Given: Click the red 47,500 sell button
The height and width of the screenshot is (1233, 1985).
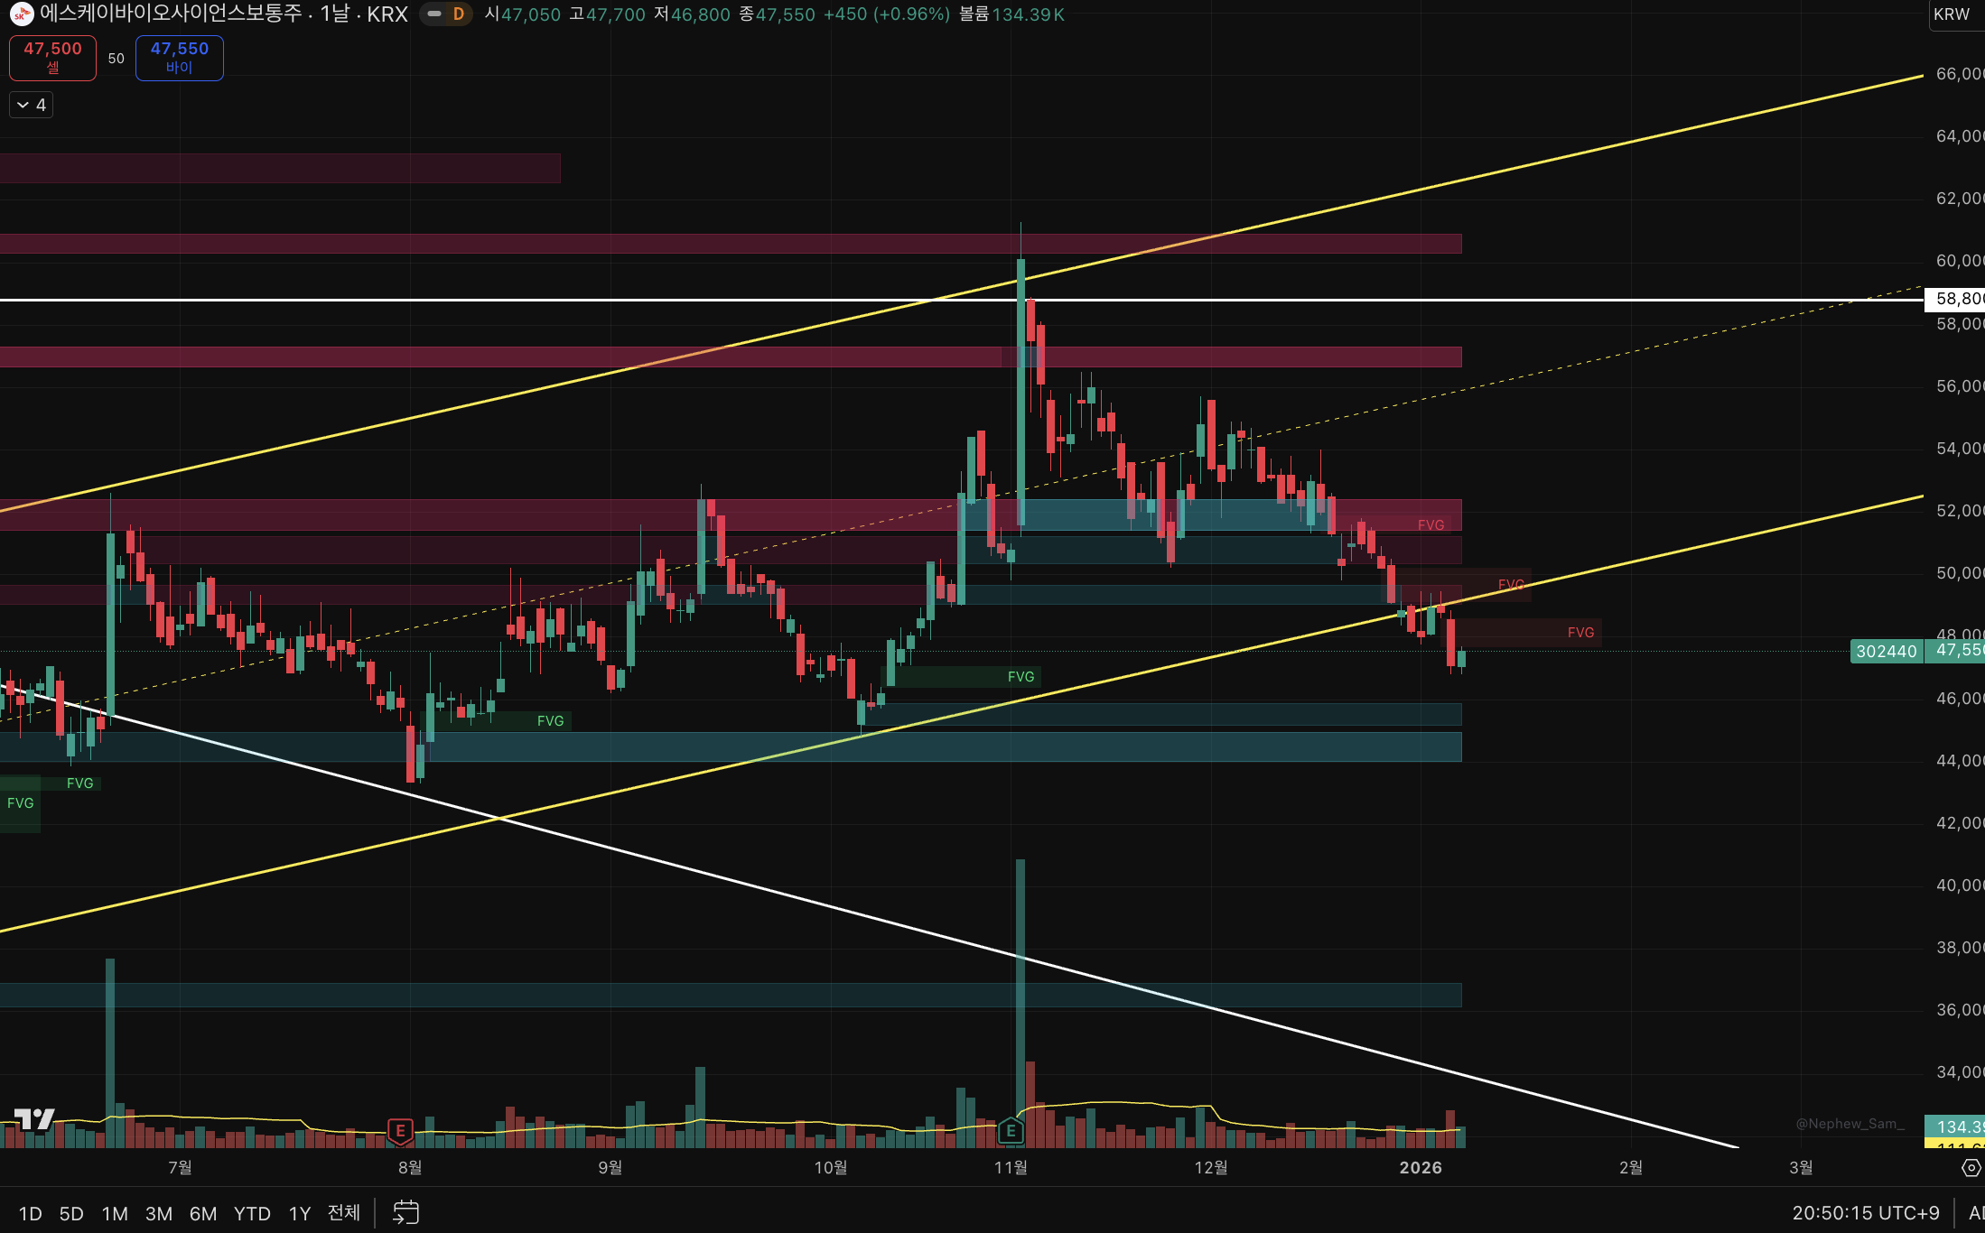Looking at the screenshot, I should pos(52,58).
